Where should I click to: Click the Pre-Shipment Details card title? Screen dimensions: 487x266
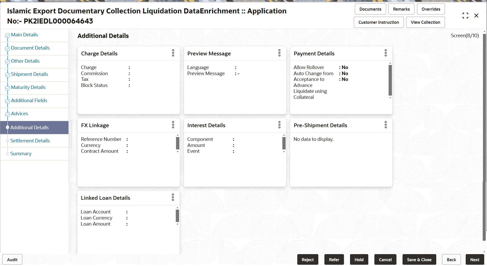320,125
